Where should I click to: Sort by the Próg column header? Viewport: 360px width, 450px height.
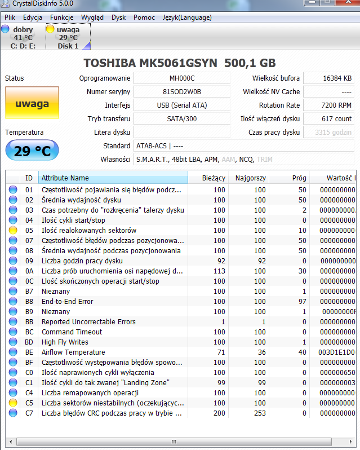[290, 178]
